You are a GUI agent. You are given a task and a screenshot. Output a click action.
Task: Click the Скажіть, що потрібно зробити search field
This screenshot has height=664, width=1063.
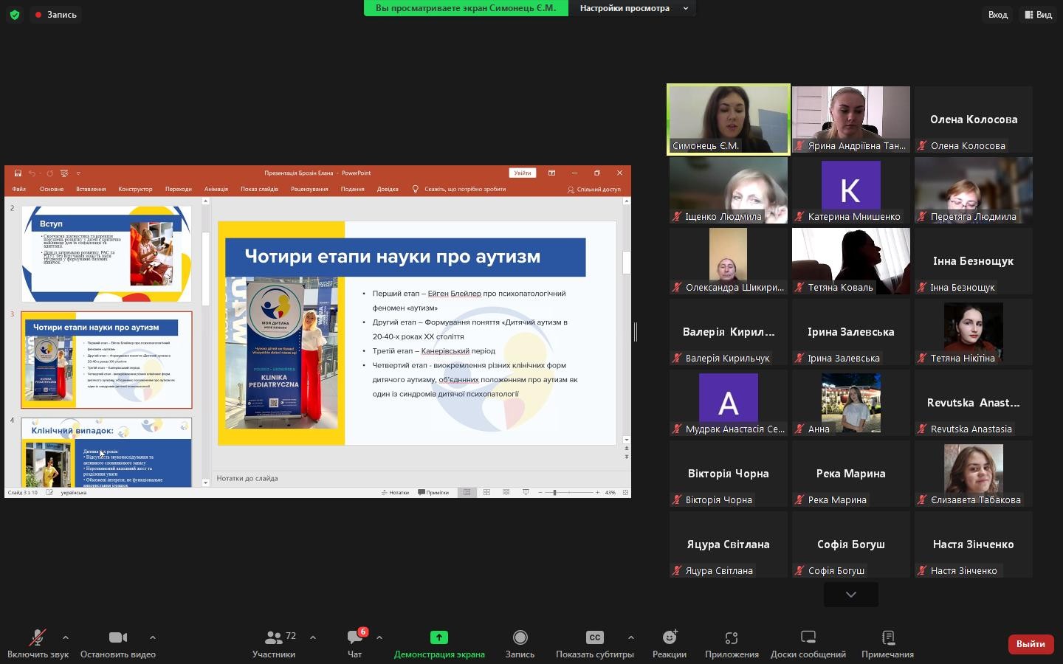coord(459,189)
